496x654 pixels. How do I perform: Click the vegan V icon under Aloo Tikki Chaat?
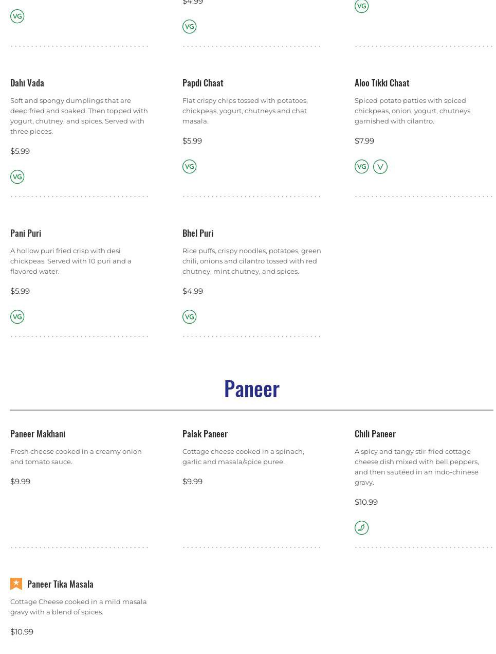pos(380,167)
